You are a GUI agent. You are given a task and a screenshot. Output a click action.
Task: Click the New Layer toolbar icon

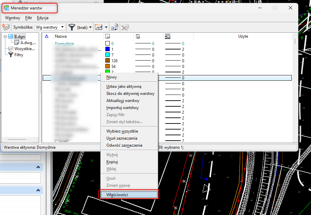(x=6, y=27)
